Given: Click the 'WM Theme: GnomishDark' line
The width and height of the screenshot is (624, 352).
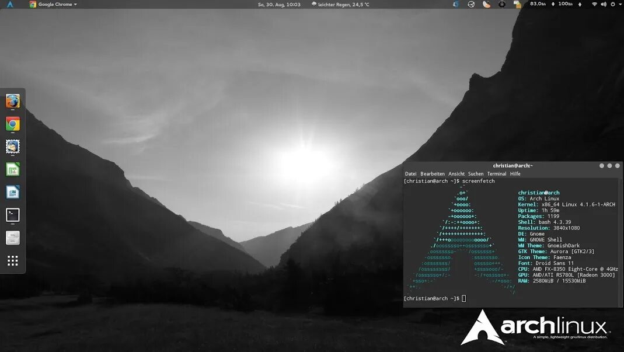Looking at the screenshot, I should click(x=549, y=245).
